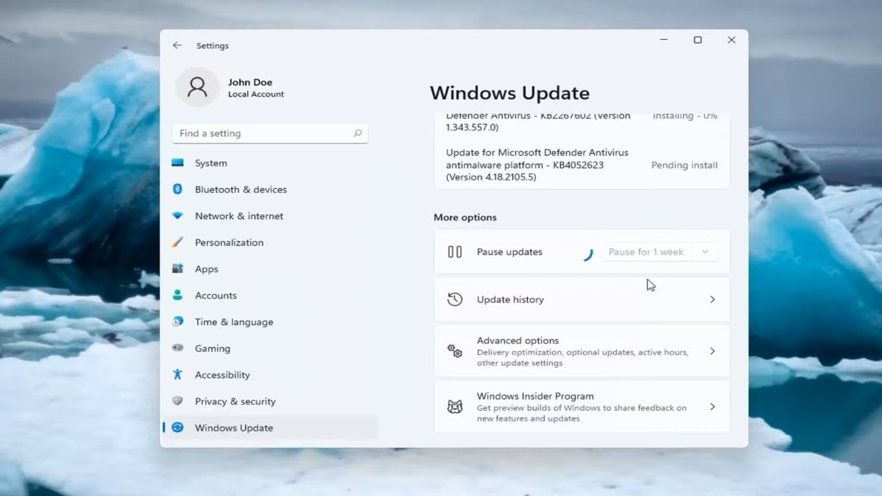Click the More options label
This screenshot has height=496, width=882.
[x=465, y=218]
